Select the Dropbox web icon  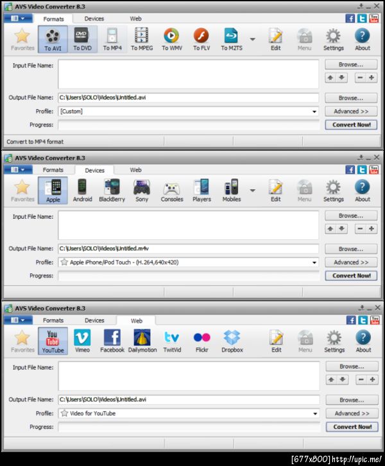(x=232, y=341)
